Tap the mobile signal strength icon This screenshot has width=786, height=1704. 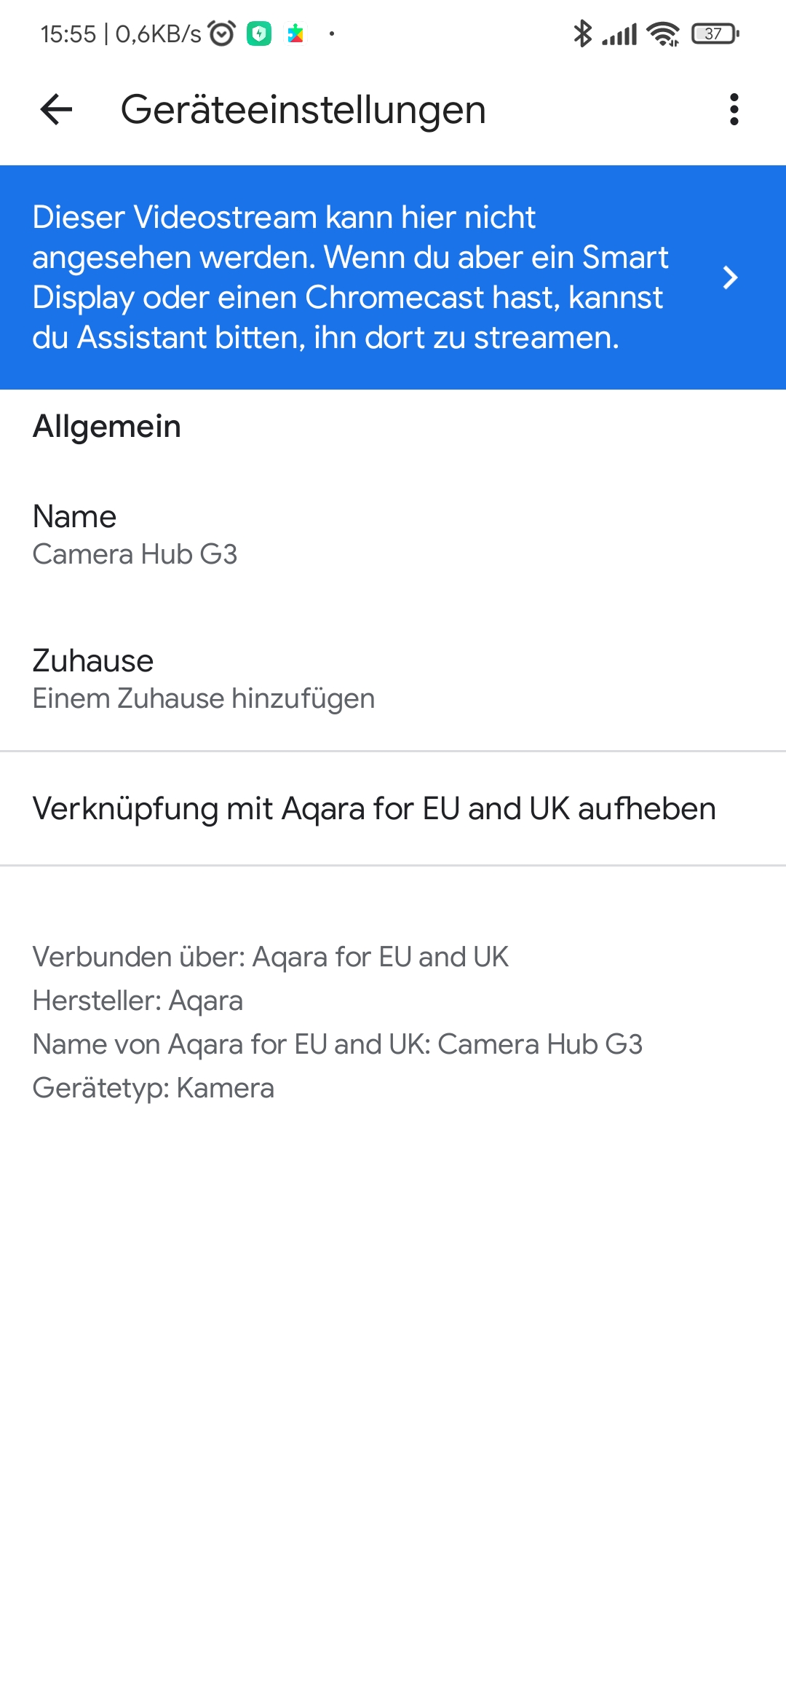(x=619, y=33)
